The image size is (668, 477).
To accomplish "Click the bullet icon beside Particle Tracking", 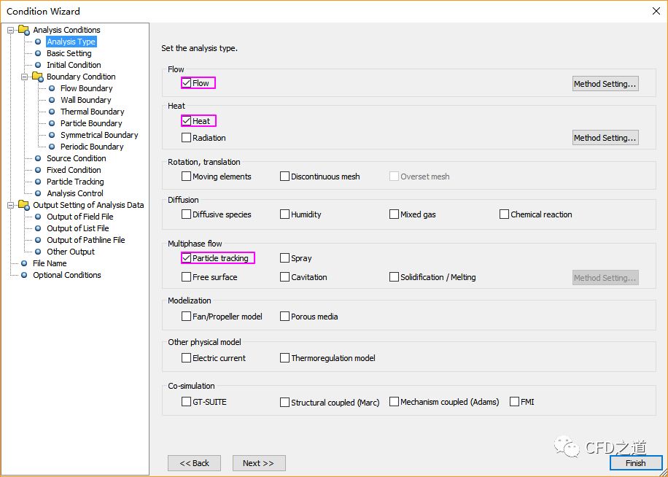I will [38, 182].
